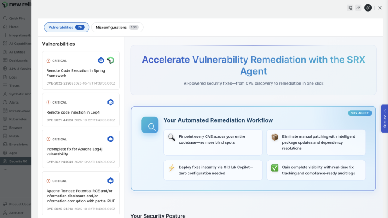The image size is (388, 218).
Task: Open Mobile in sidebar
Action: tap(16, 136)
